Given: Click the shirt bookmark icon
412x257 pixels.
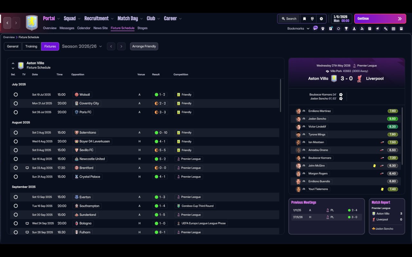Looking at the screenshot, I should [323, 29].
